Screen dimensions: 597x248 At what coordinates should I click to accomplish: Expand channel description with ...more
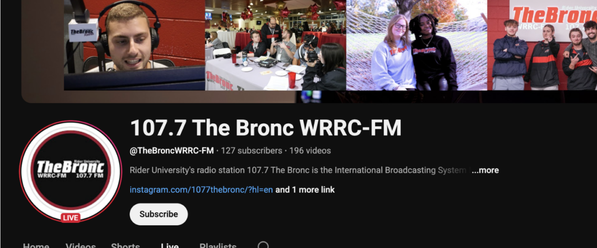point(485,170)
